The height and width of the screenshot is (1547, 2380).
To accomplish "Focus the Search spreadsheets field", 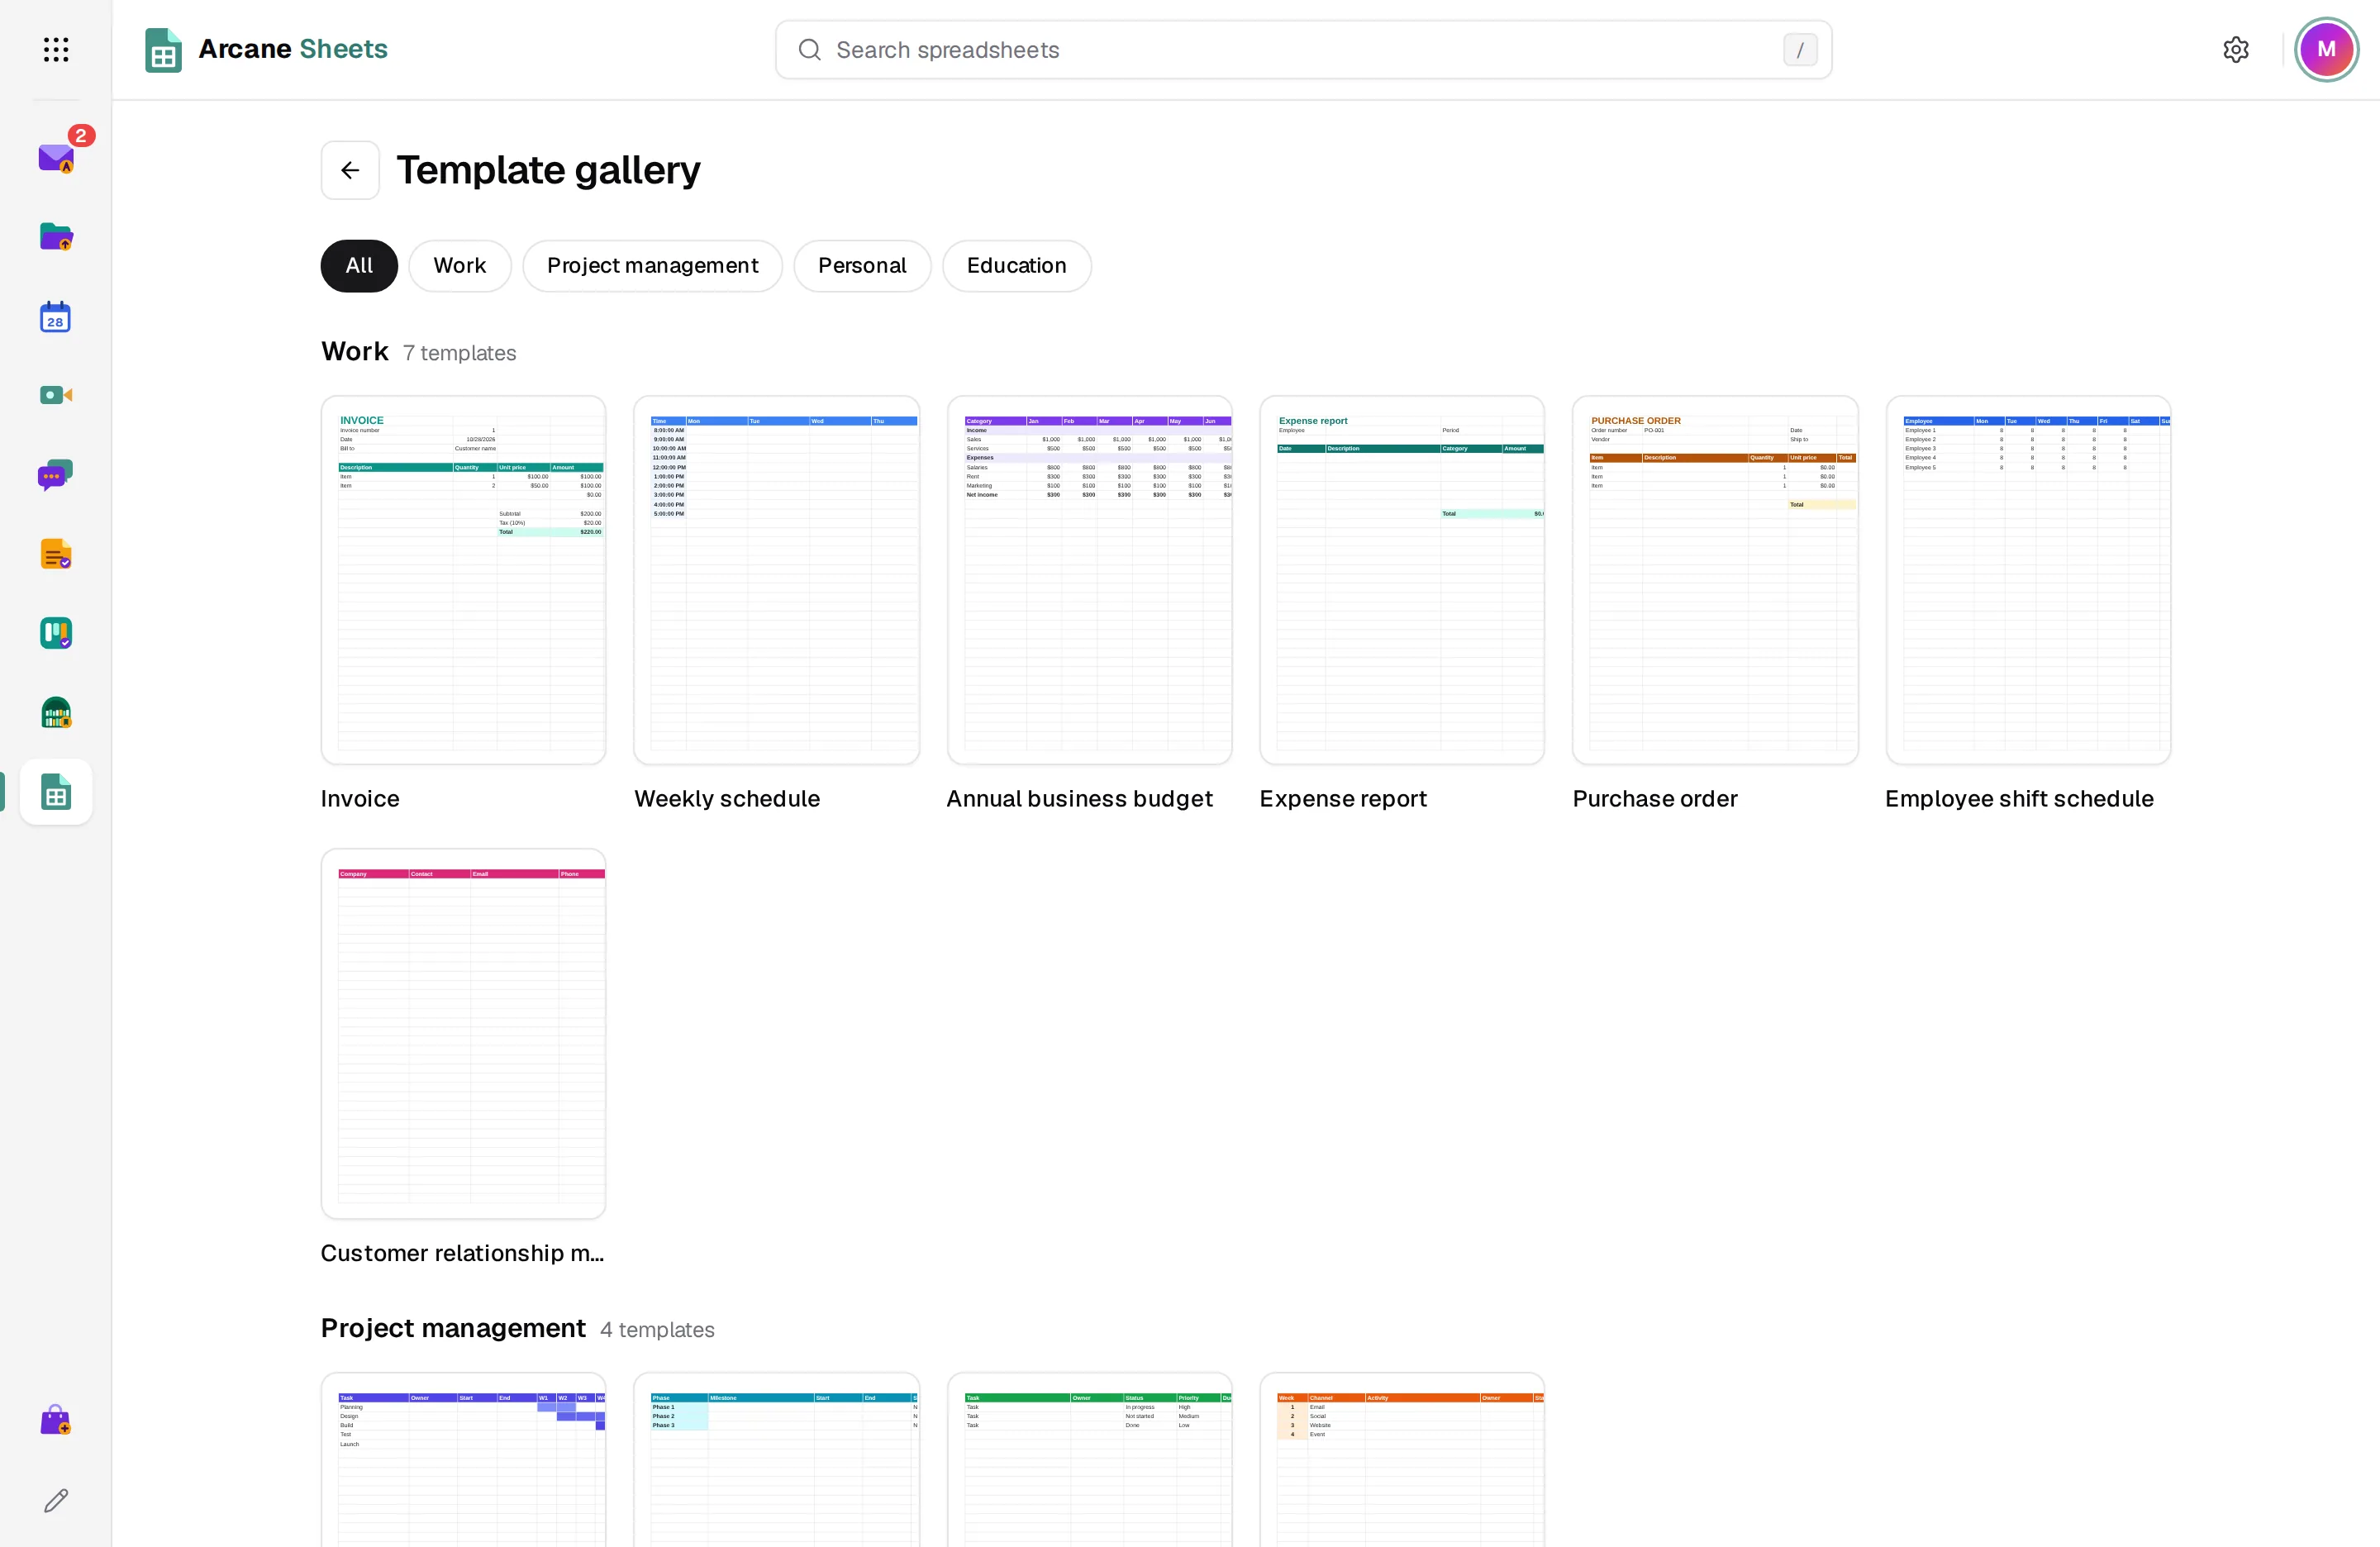I will tap(1303, 49).
